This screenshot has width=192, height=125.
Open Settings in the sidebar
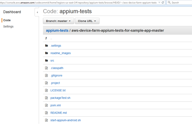point(8,27)
